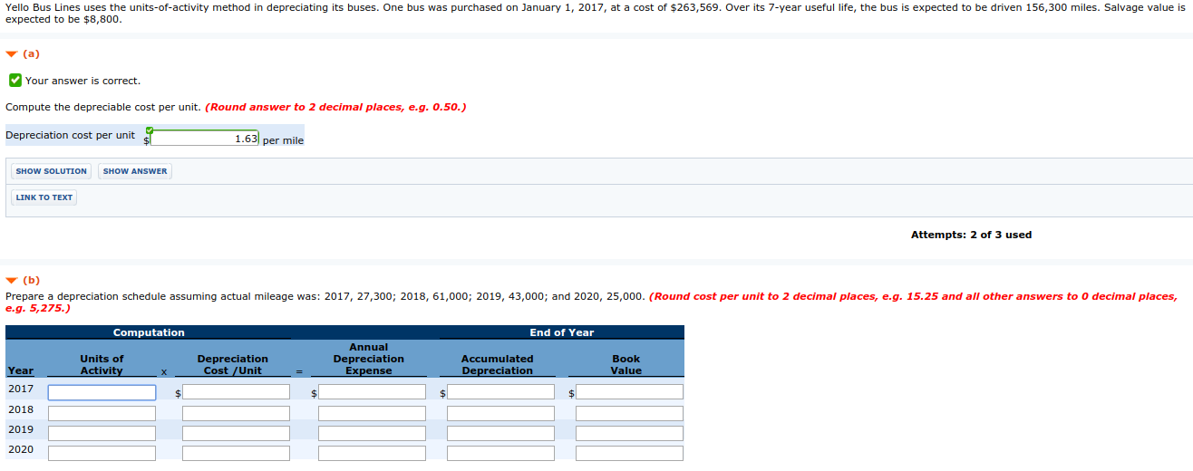
Task: Select 2020 Units of Activity input
Action: 102,453
